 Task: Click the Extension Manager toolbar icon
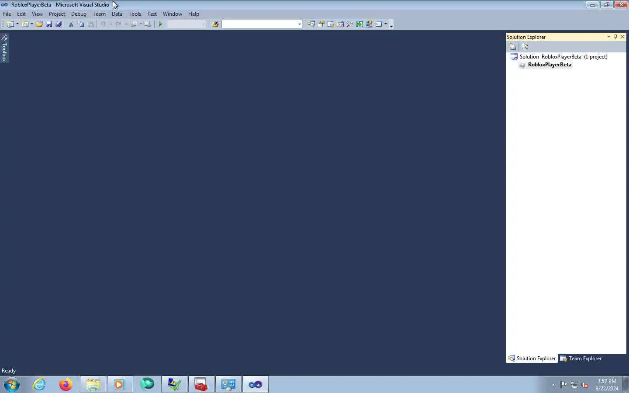click(x=369, y=24)
